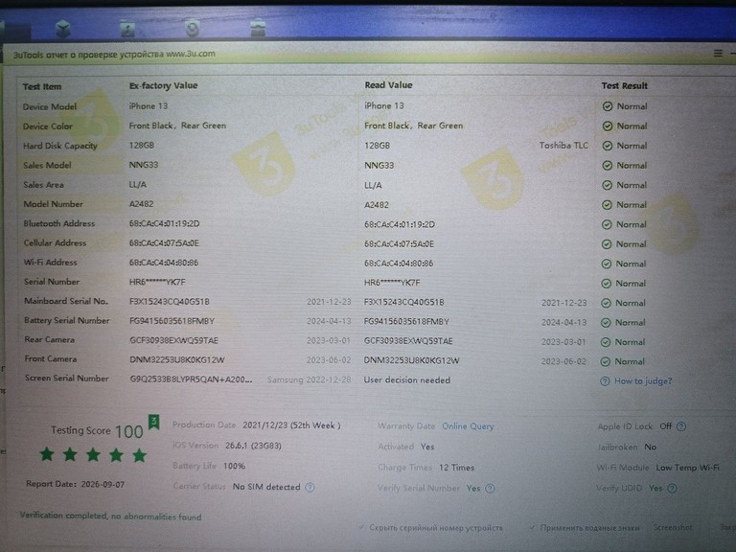Click the help icon next to Verify UDID Yes
This screenshot has width=736, height=552.
click(x=672, y=489)
